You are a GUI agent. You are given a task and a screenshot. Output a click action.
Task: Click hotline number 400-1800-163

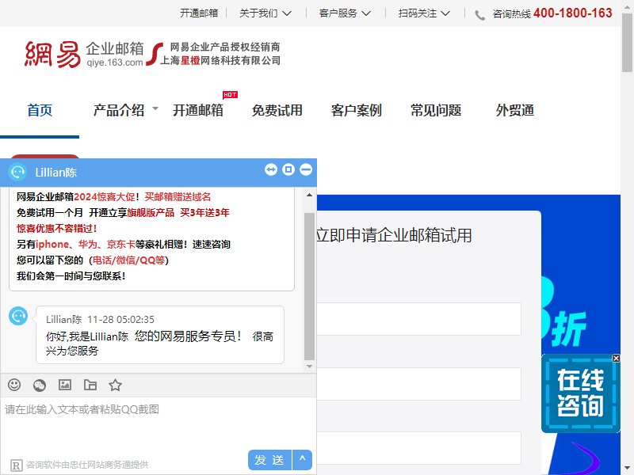[x=572, y=13]
